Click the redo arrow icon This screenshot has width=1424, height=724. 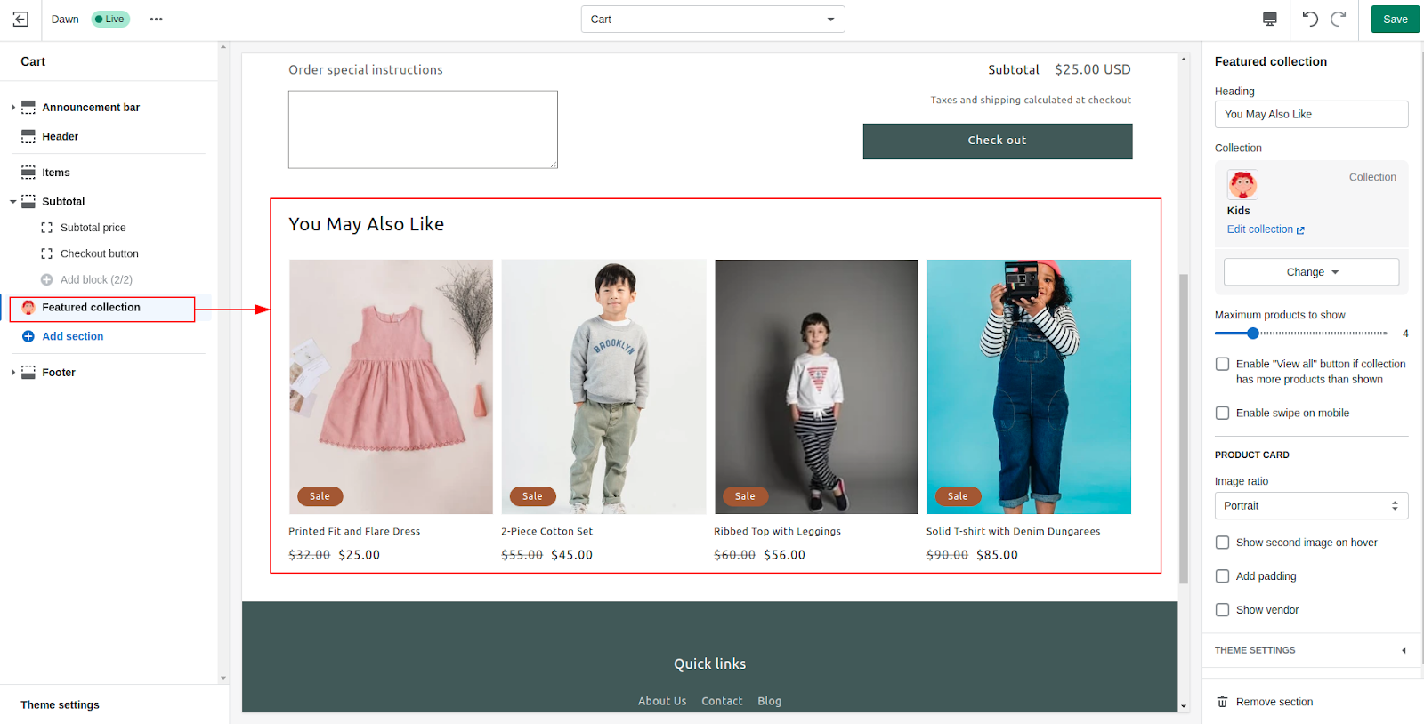1338,19
